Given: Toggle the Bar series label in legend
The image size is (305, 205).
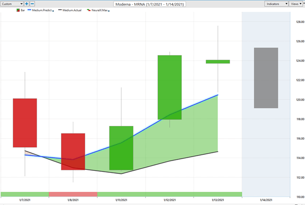Looking at the screenshot, I should [24, 10].
